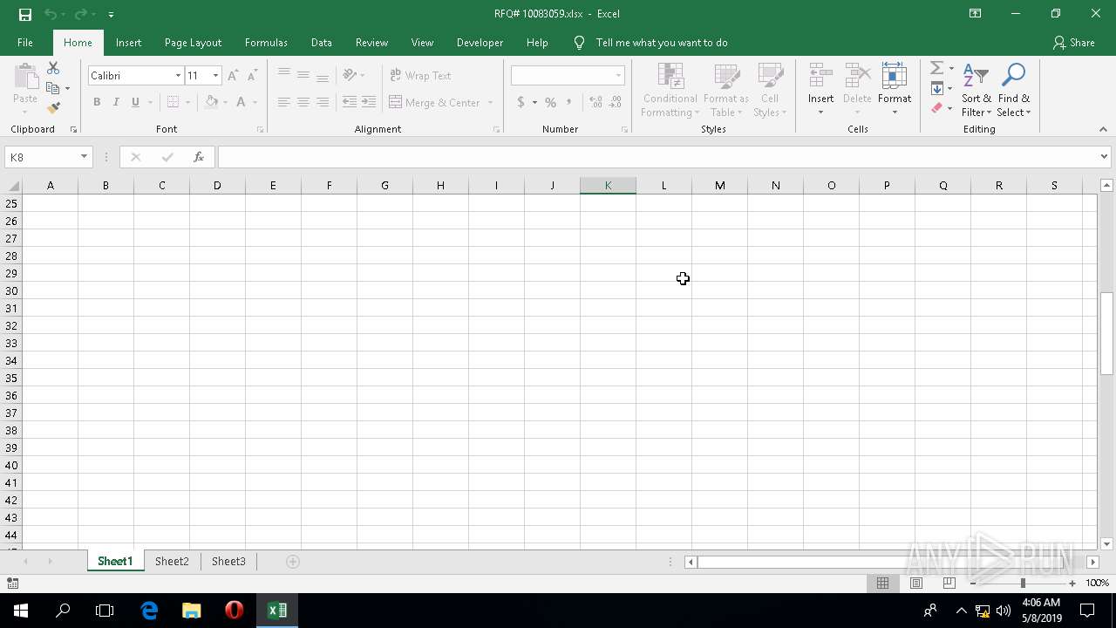The width and height of the screenshot is (1116, 628).
Task: Open Find & Select dropdown
Action: pos(1014,90)
